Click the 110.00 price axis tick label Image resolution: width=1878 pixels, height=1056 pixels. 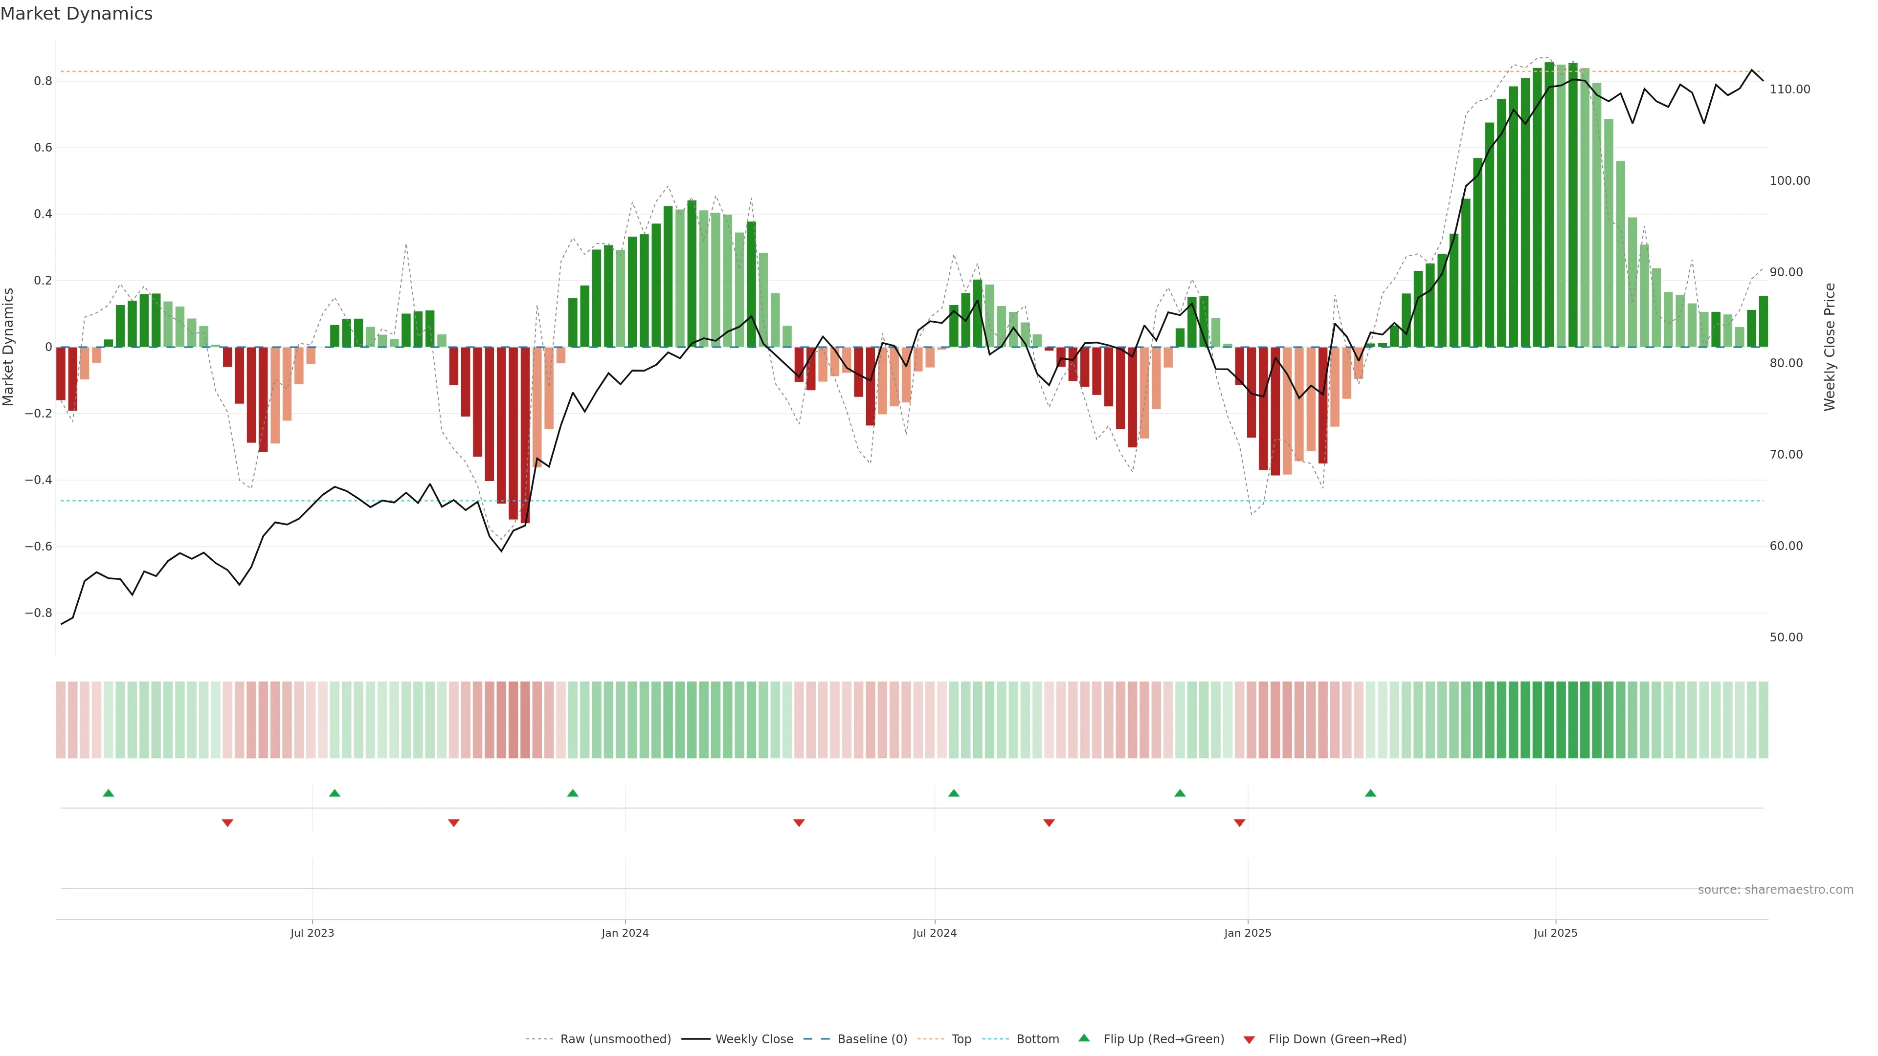tap(1790, 89)
